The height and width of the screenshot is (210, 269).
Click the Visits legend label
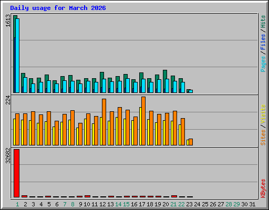coord(263,114)
